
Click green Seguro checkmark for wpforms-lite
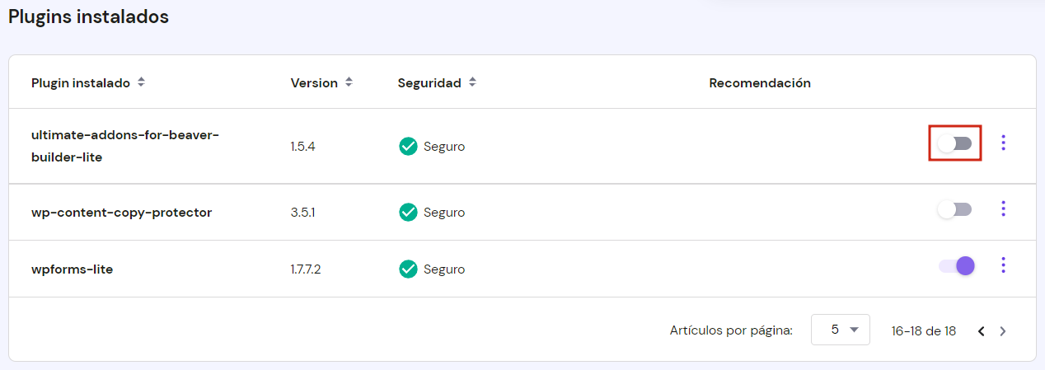[408, 269]
